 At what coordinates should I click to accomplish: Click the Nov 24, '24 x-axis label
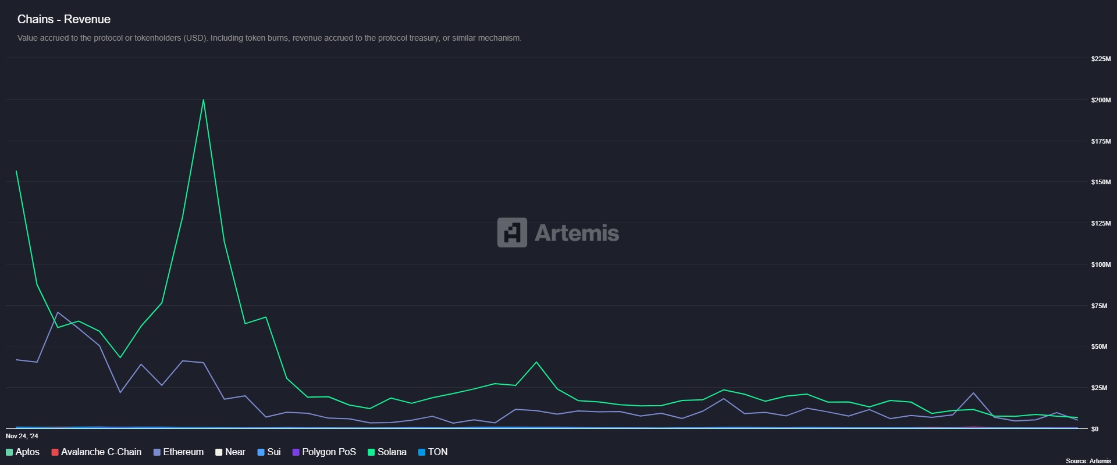[22, 436]
